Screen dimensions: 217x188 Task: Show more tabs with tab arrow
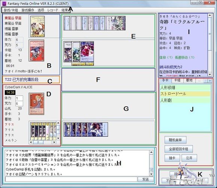210,81
